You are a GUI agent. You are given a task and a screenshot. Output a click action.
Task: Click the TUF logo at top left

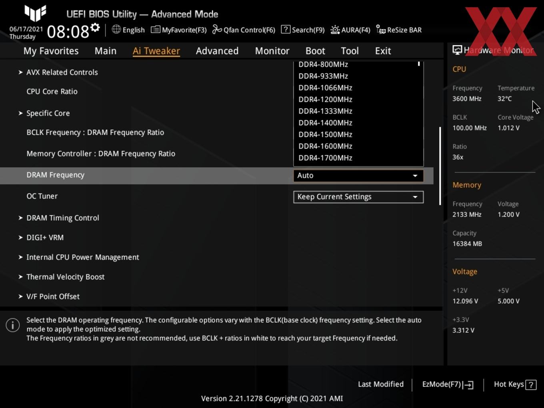[35, 13]
